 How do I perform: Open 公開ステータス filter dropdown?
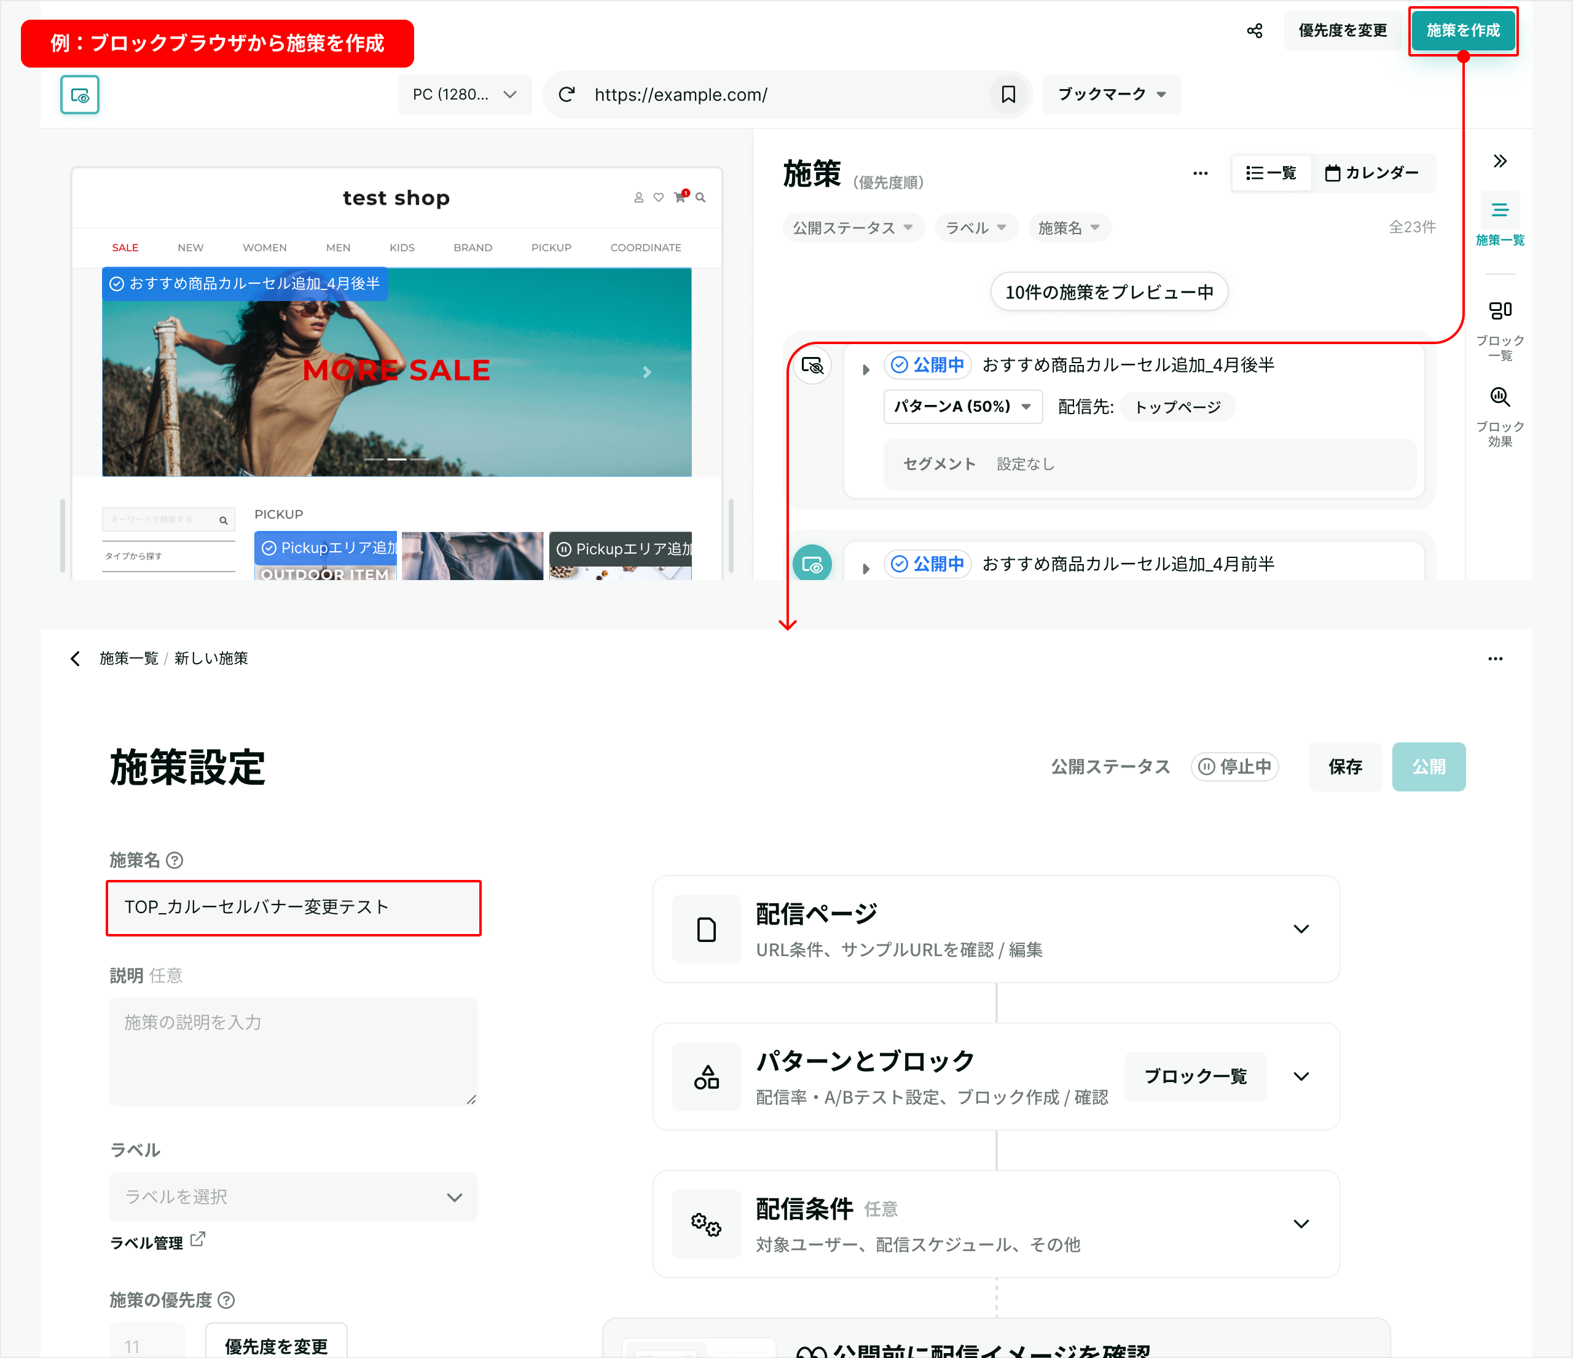[x=853, y=228]
